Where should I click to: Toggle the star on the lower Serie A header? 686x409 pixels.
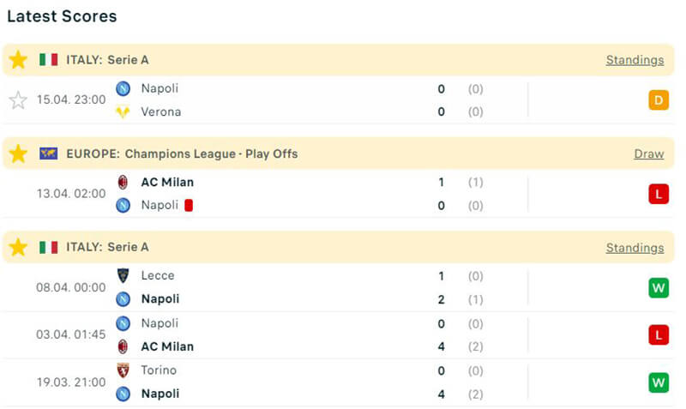click(x=18, y=248)
